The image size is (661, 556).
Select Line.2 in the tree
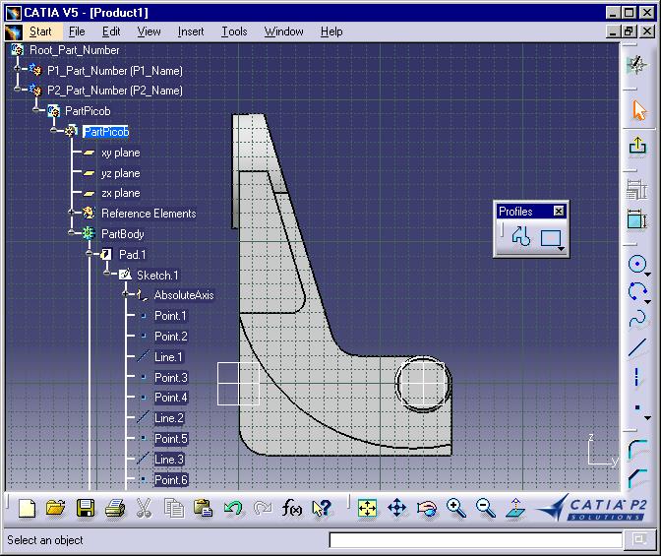click(169, 418)
